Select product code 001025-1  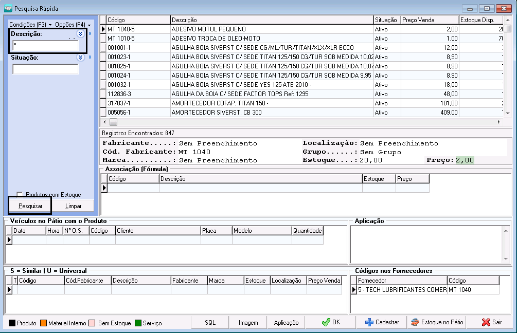(x=119, y=66)
